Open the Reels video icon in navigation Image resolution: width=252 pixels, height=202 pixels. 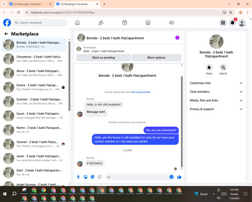(124, 23)
